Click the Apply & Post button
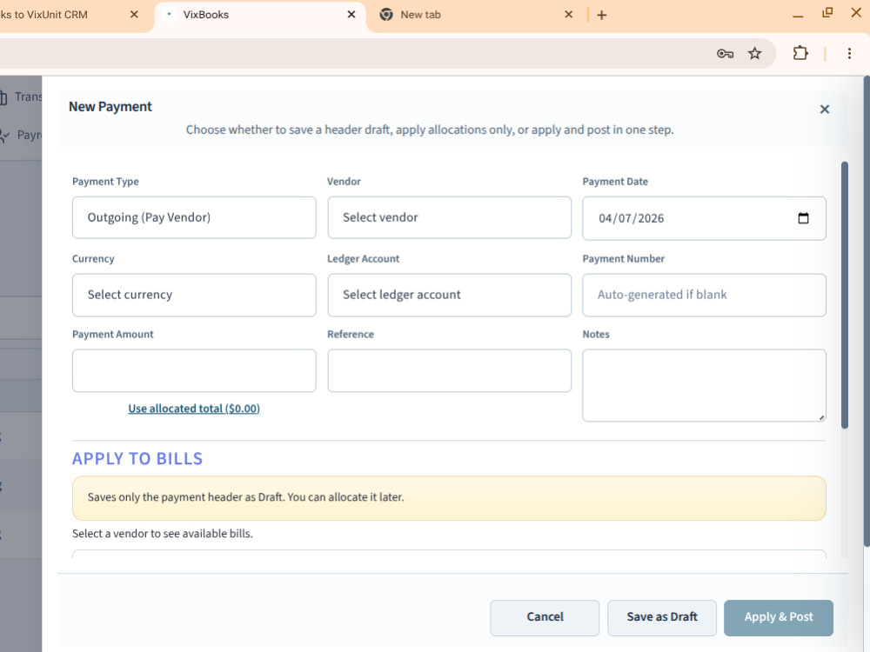The width and height of the screenshot is (870, 652). [779, 617]
